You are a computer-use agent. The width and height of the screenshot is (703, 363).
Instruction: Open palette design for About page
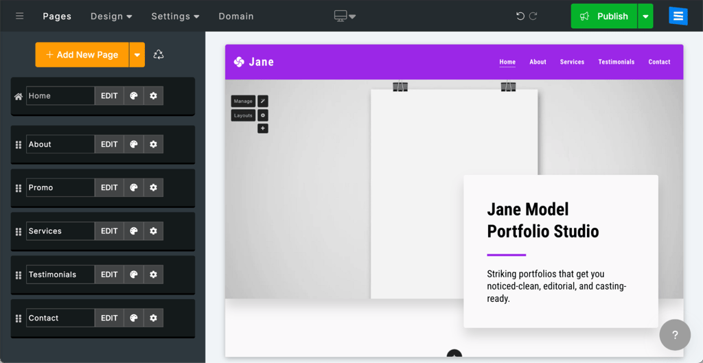tap(134, 144)
